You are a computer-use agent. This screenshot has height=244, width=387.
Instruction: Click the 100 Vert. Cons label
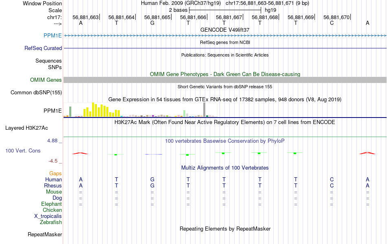pos(23,150)
